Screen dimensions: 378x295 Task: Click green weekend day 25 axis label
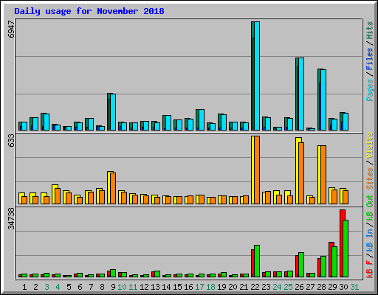288,287
